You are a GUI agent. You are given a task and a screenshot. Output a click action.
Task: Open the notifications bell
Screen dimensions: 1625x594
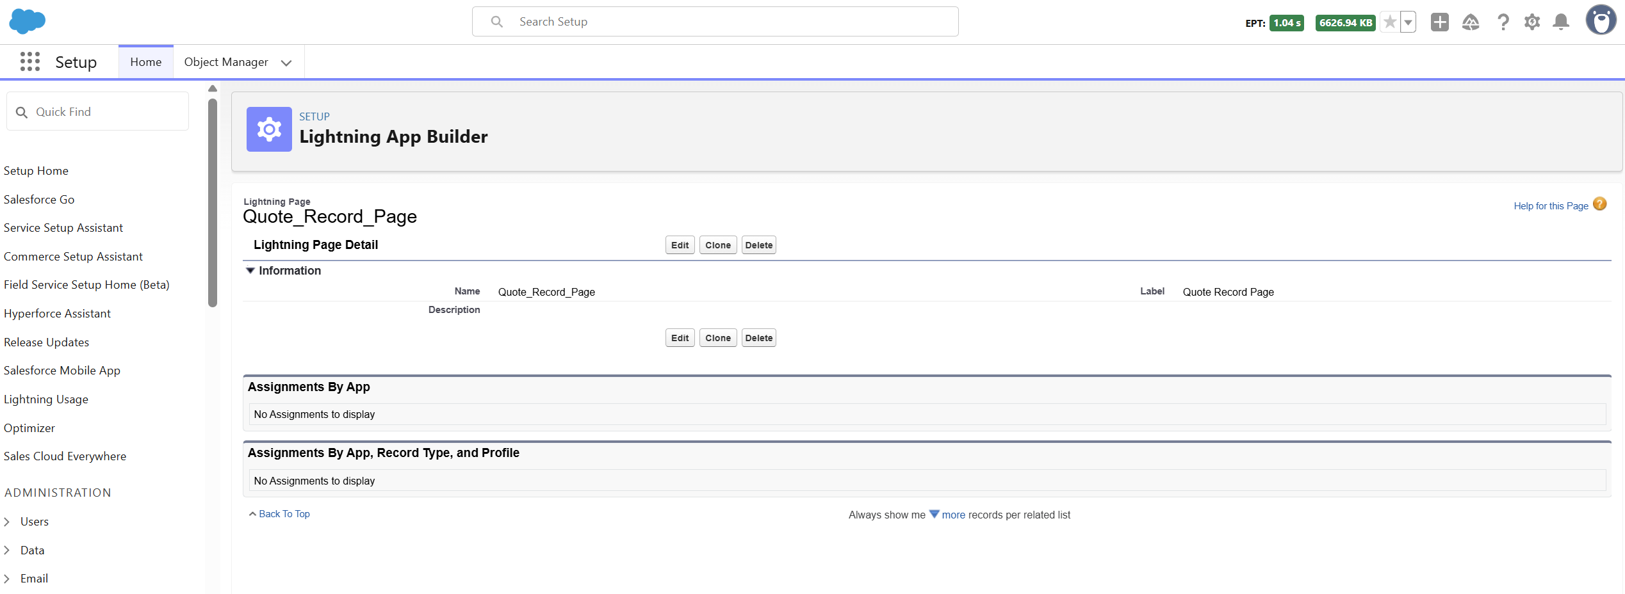[1561, 22]
